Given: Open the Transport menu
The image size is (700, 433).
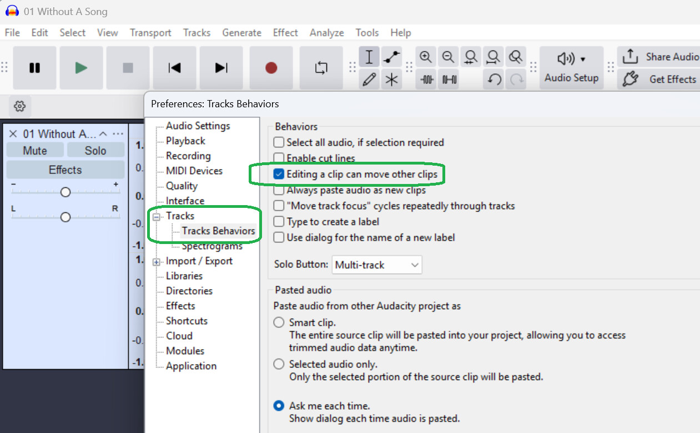Looking at the screenshot, I should coord(150,33).
